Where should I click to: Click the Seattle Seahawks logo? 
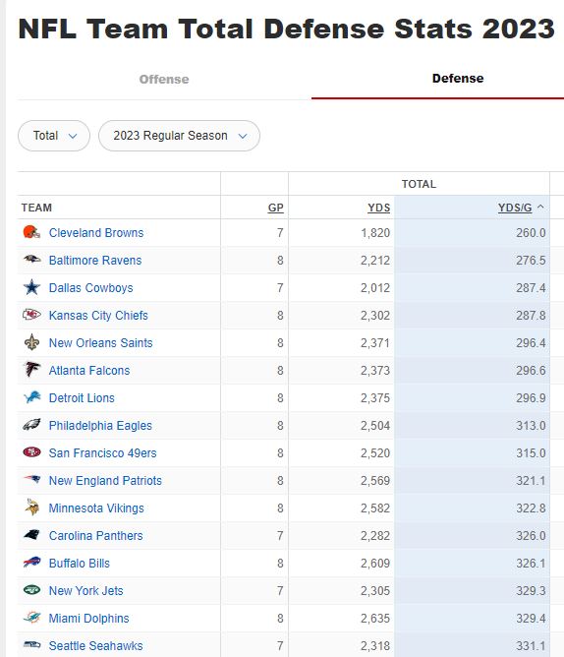coord(31,645)
